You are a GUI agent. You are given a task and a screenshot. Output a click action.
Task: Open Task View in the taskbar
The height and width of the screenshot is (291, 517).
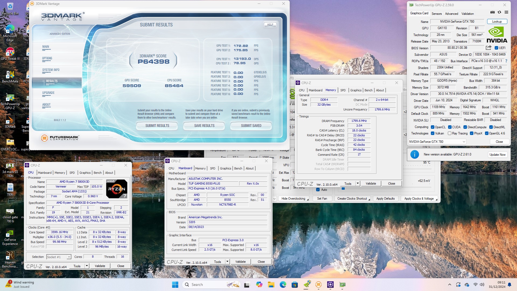(x=247, y=285)
